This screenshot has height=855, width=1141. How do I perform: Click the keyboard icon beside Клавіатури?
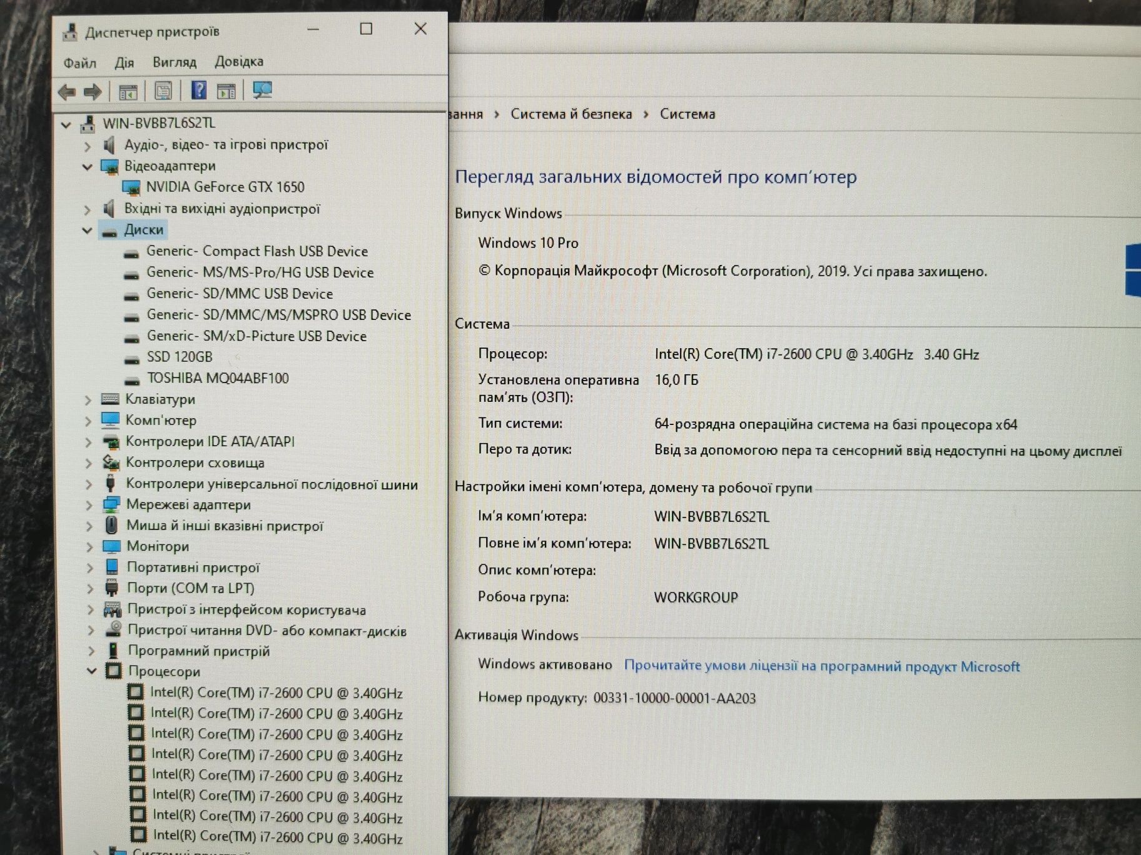[x=110, y=399]
